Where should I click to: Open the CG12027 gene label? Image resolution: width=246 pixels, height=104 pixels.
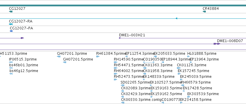17,8
